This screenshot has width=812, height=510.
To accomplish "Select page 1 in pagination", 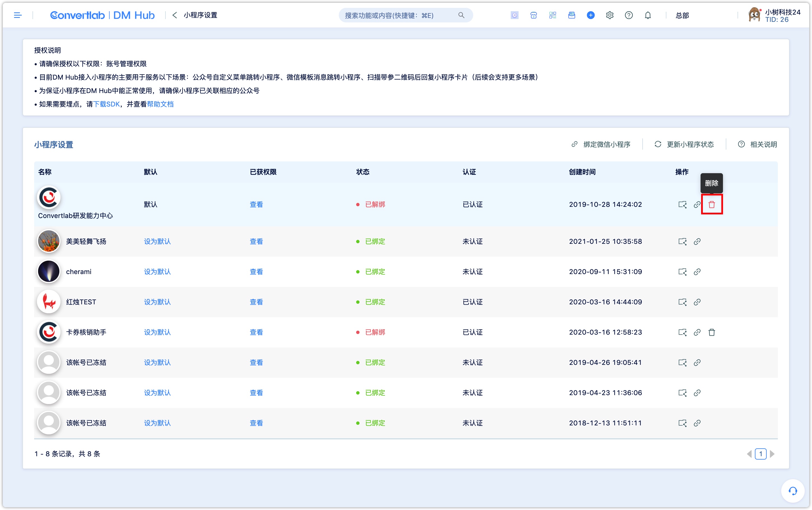I will tap(761, 454).
